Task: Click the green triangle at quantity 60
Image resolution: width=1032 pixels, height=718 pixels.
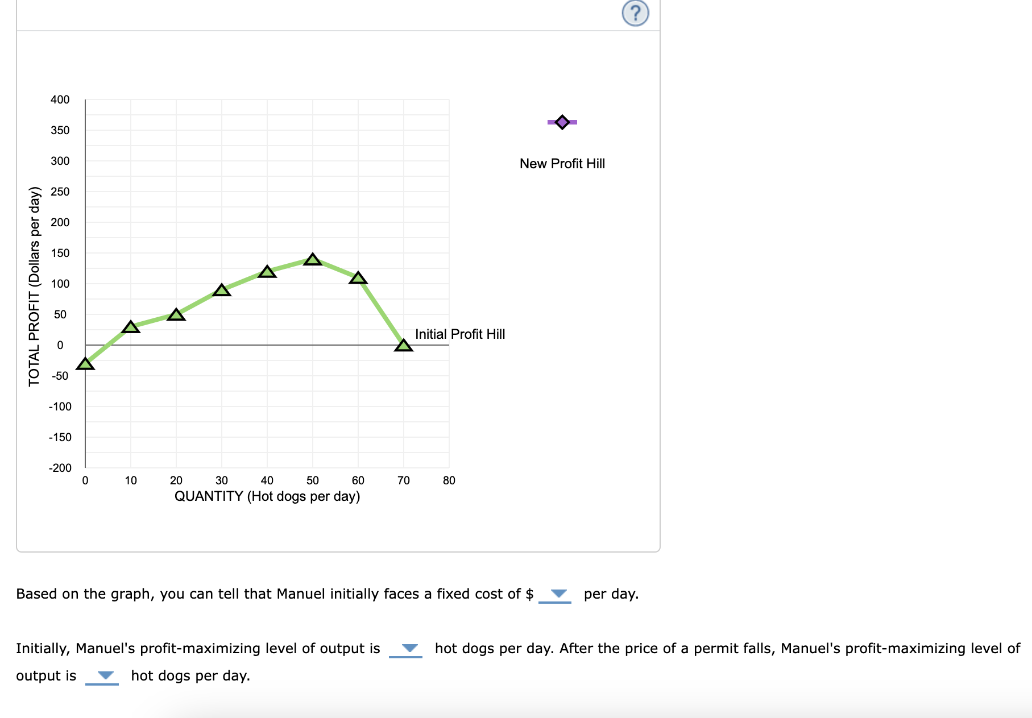Action: click(358, 278)
